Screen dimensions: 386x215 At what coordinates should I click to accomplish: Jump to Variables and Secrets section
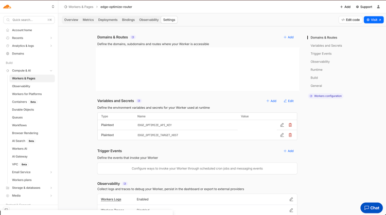click(326, 46)
